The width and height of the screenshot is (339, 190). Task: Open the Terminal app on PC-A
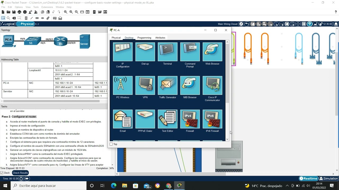167,52
